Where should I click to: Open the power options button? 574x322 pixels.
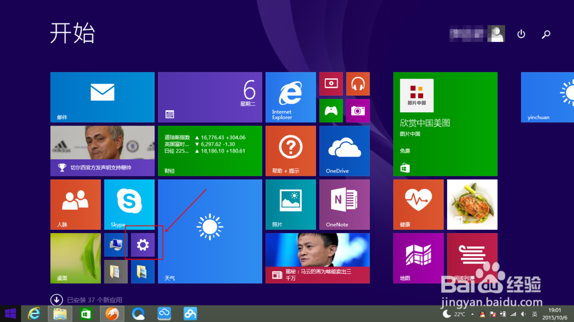521,34
